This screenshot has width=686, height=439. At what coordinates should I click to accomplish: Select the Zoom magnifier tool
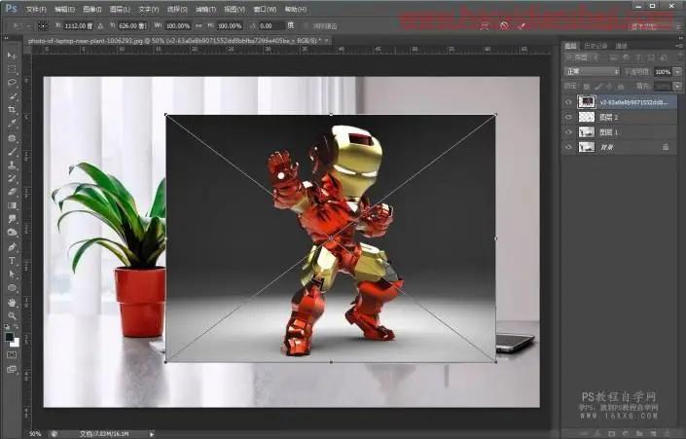coord(12,315)
